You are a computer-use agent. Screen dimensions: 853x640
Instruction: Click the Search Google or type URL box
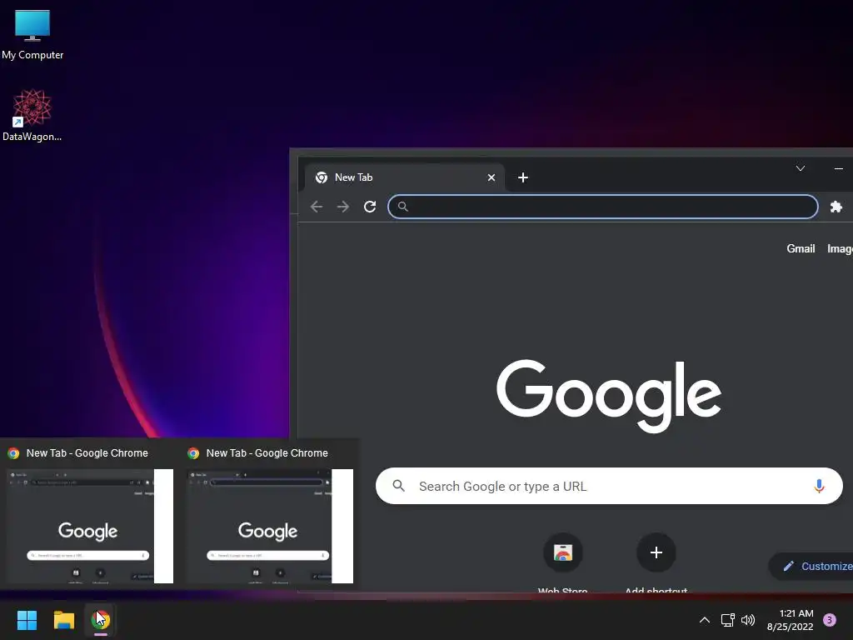[x=609, y=486]
